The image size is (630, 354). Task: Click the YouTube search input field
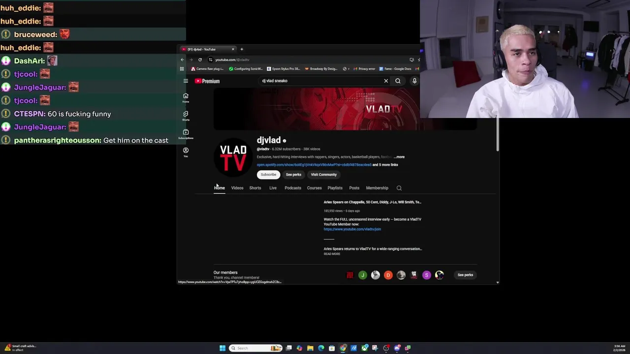(x=321, y=81)
